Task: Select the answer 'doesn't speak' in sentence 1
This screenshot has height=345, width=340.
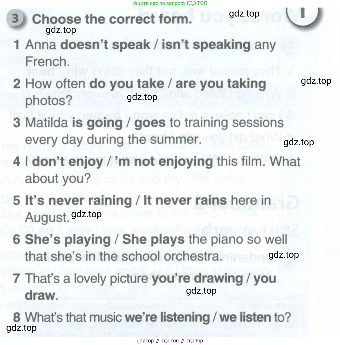Action: (105, 45)
